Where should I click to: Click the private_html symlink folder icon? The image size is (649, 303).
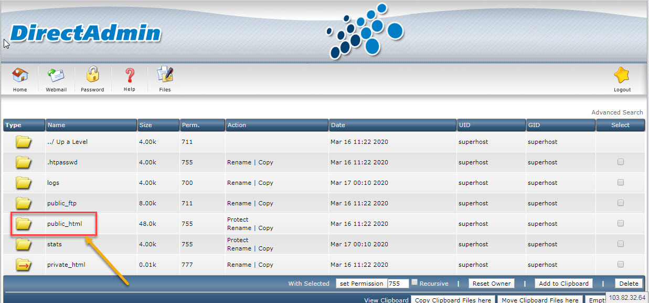point(24,265)
